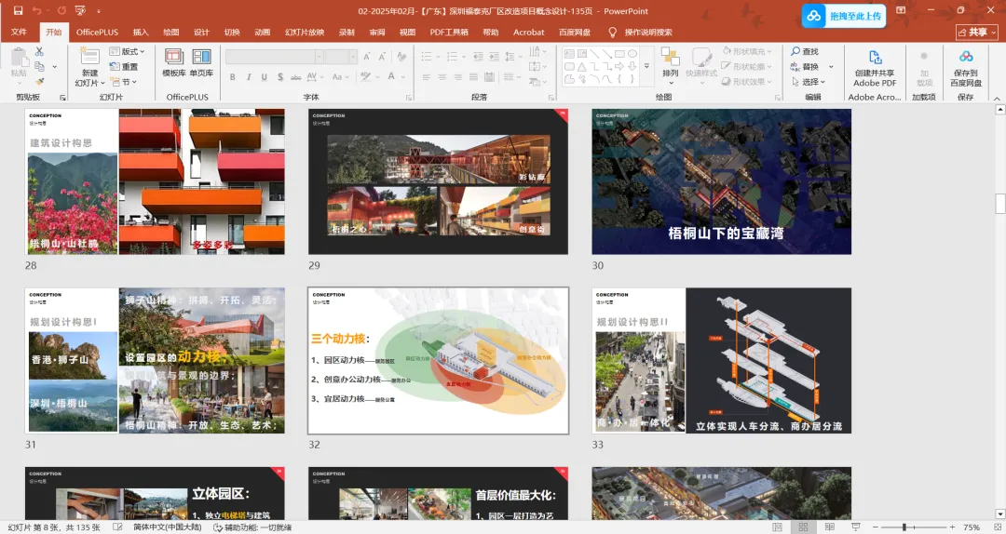1006x534 pixels.
Task: Click the zoom in plus button
Action: pyautogui.click(x=952, y=527)
